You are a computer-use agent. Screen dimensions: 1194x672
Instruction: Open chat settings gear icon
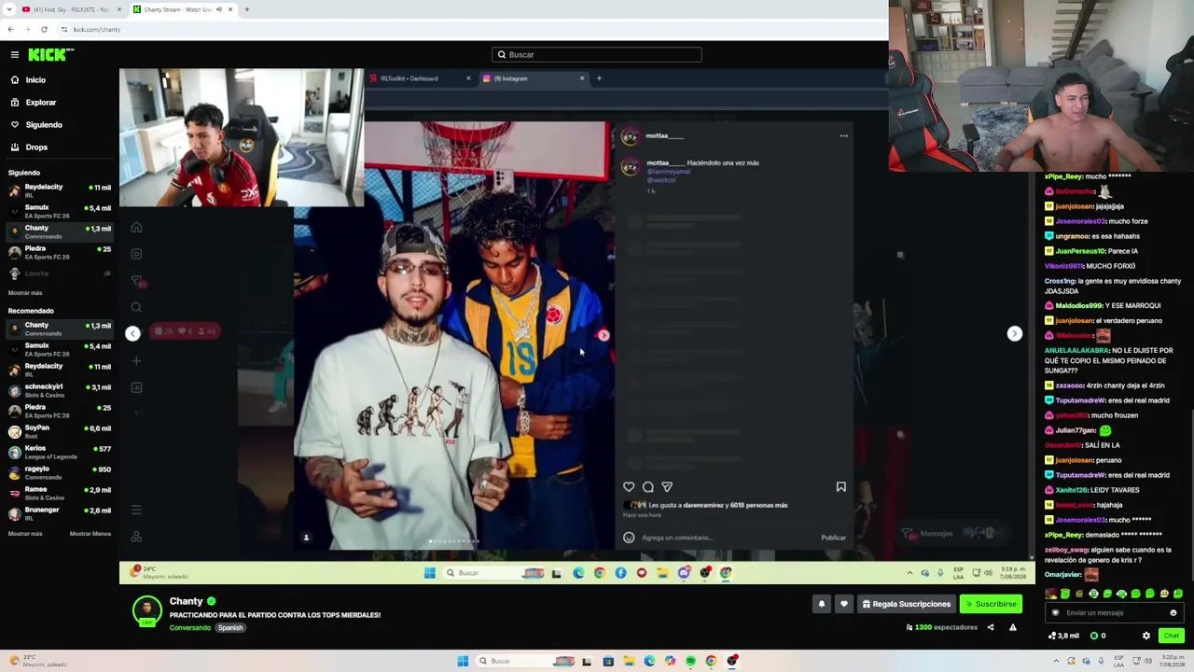tap(1146, 636)
